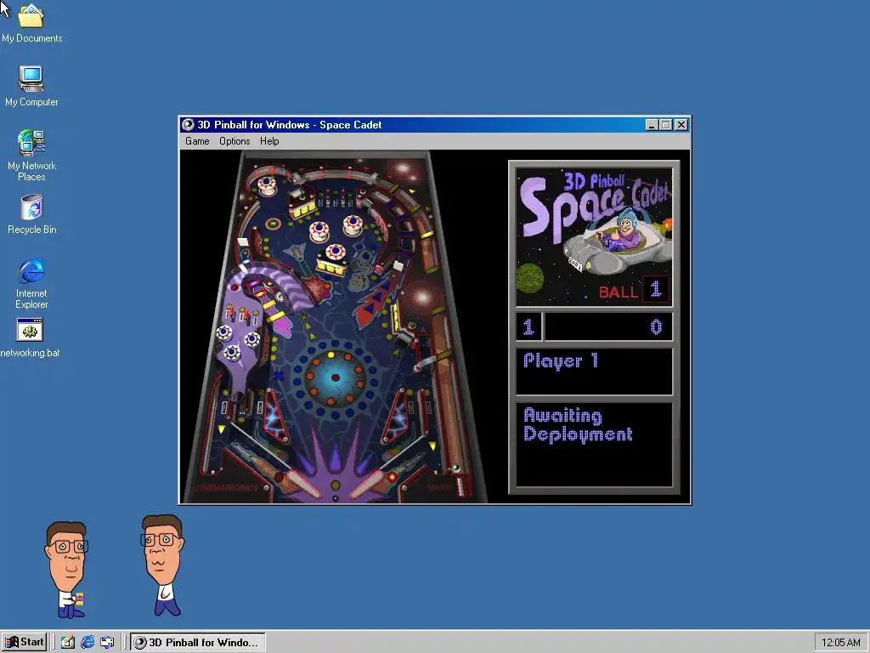The image size is (870, 653).
Task: Open the Help menu in Pinball
Action: tap(269, 141)
